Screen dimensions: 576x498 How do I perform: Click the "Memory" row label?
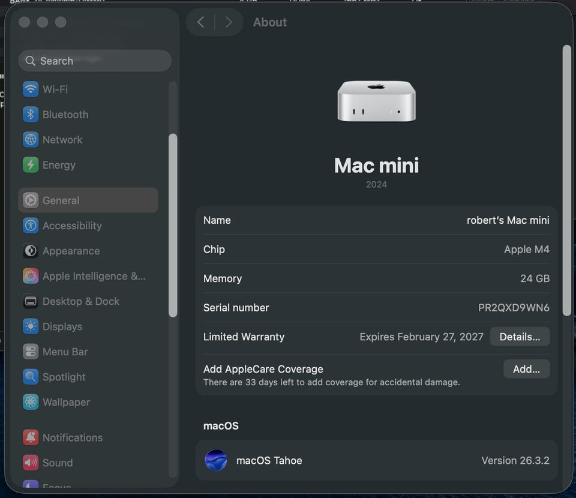(x=223, y=278)
